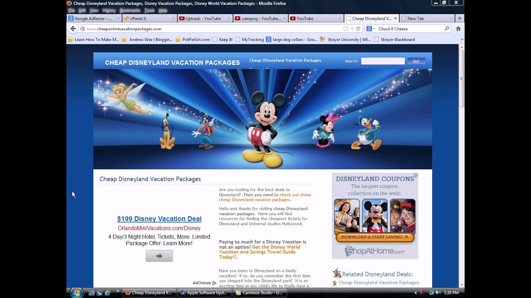Open Get the Disney World Vacation guide link
Screen dimensions: 531x298
pos(260,252)
